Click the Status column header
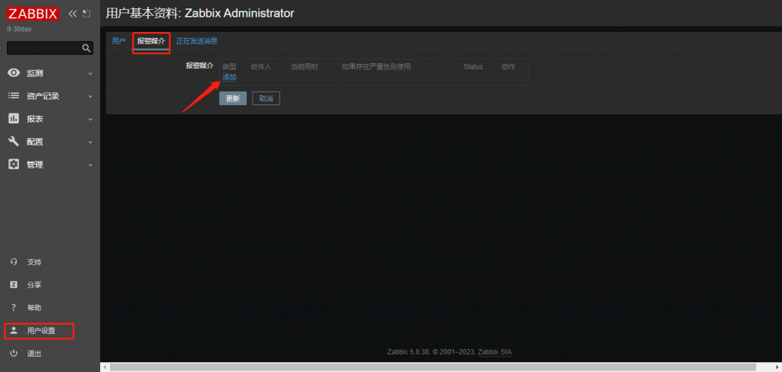 (x=473, y=67)
